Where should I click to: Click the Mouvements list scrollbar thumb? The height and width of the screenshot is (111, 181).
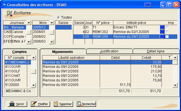[175, 62]
